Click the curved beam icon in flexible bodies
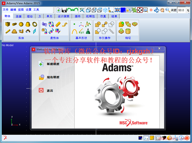Viewport: 192px width, 143px height. (65, 24)
